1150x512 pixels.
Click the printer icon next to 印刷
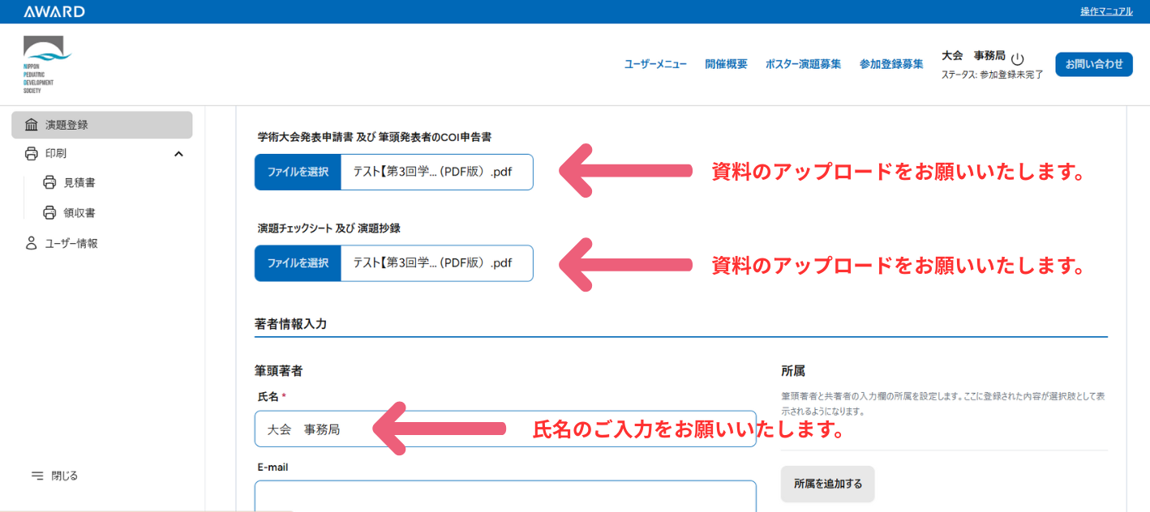click(x=32, y=153)
